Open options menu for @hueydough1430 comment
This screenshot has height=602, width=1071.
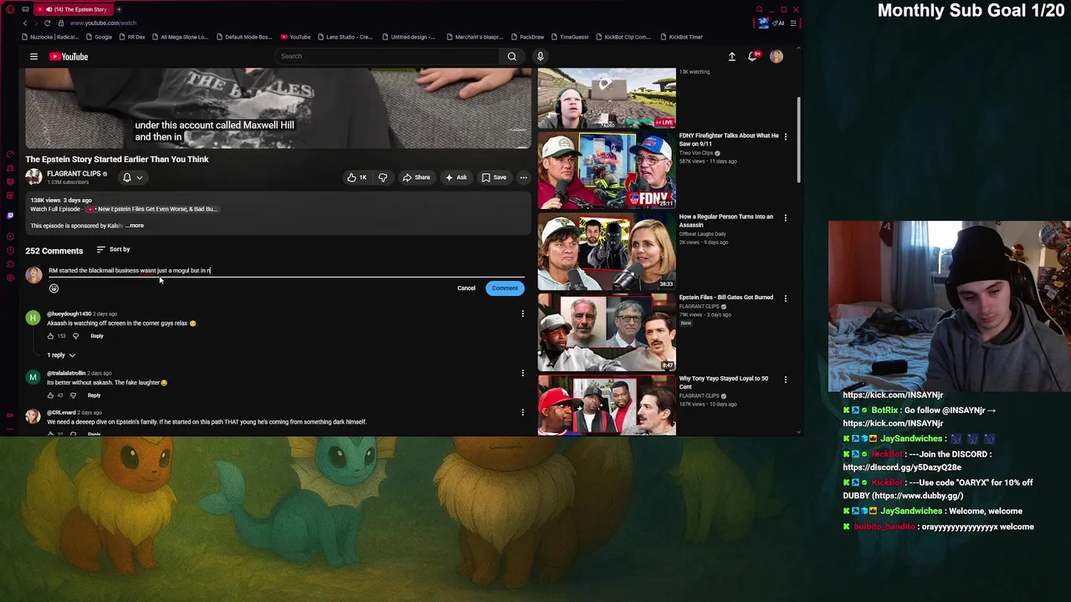click(x=523, y=314)
